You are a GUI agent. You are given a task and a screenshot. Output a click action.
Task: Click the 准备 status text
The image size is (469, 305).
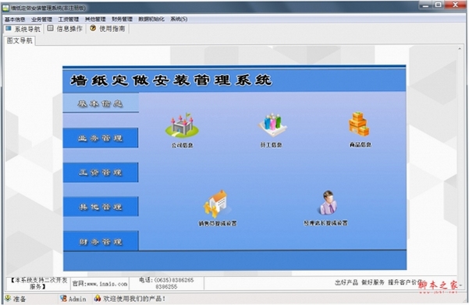(20, 299)
